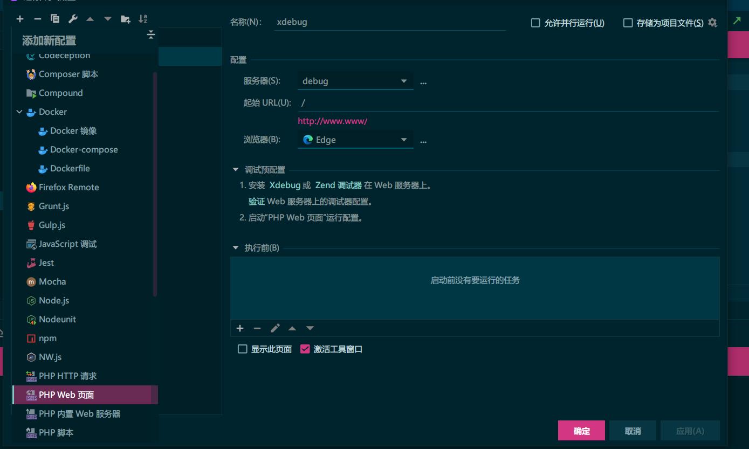Move configuration down with top toolbar arrow
This screenshot has height=449, width=749.
(x=108, y=19)
